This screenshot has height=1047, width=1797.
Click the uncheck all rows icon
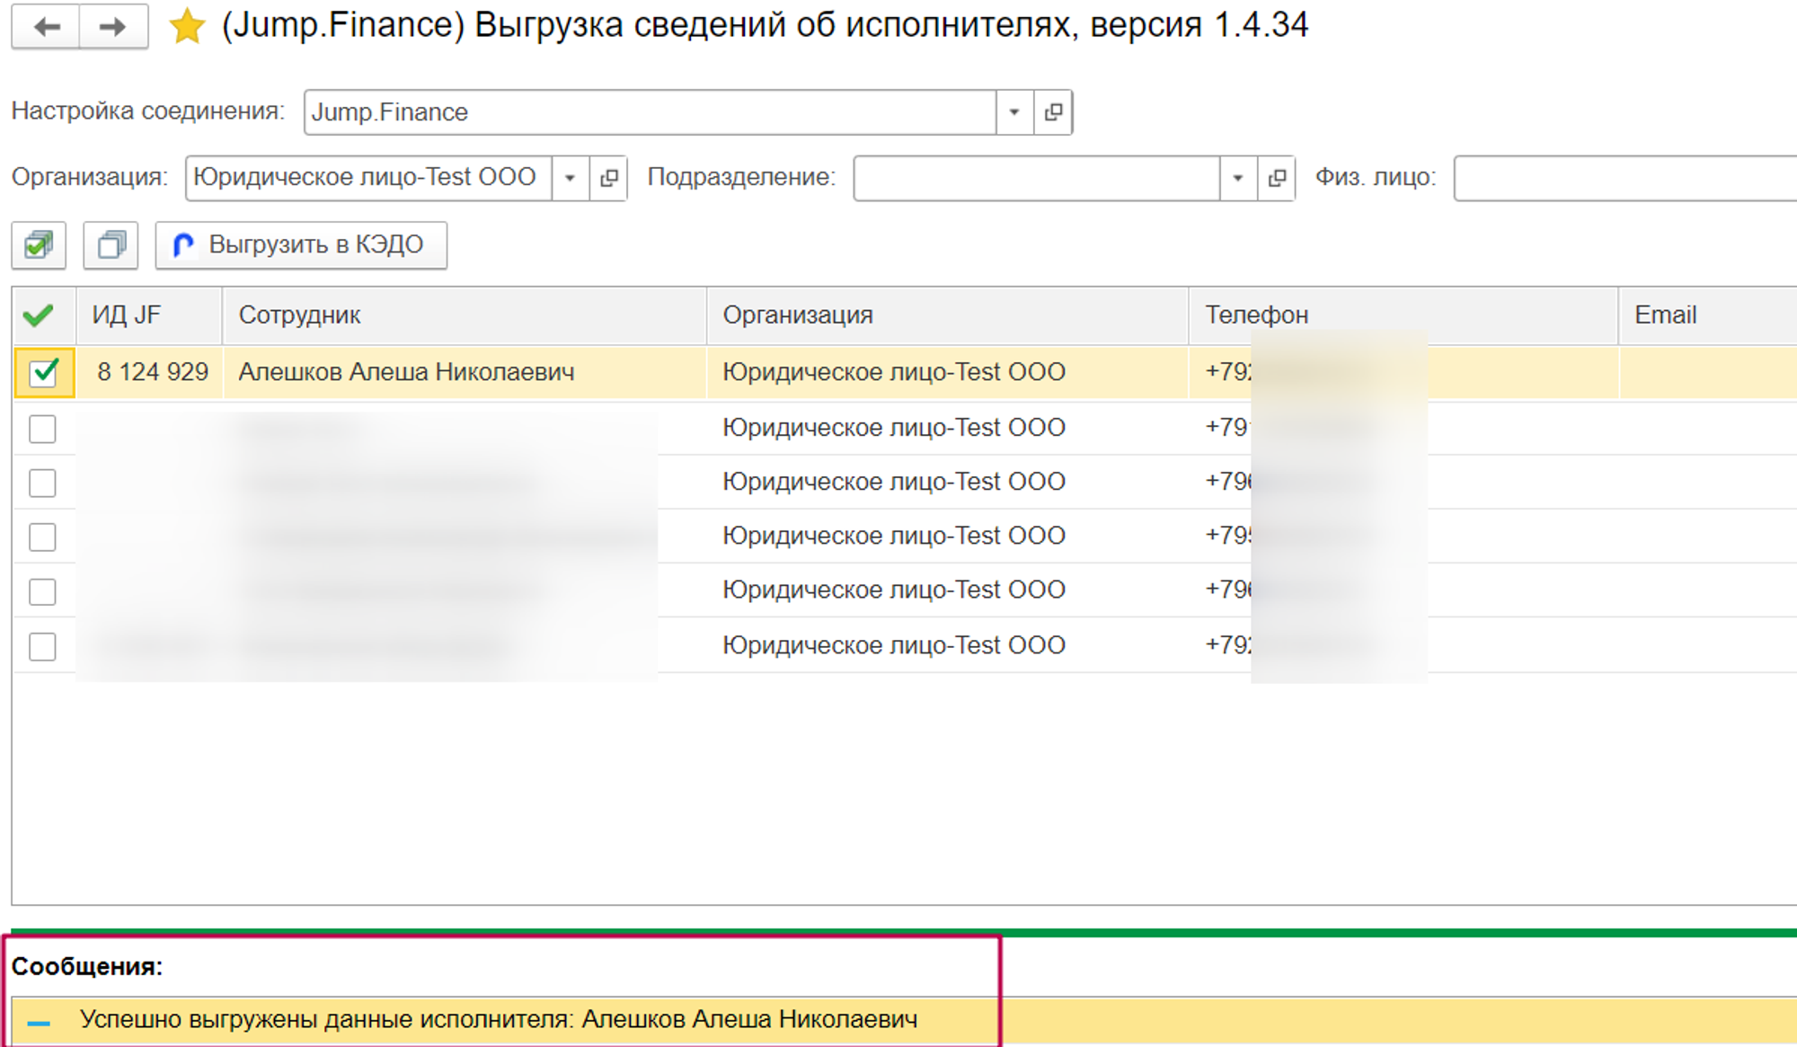[111, 244]
